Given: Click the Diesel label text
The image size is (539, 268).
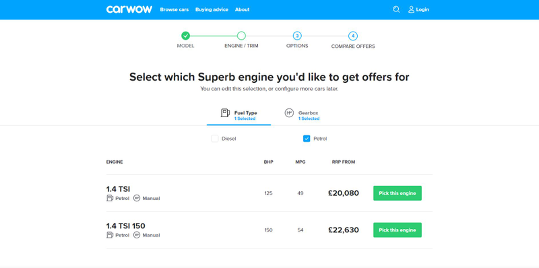Looking at the screenshot, I should [229, 139].
